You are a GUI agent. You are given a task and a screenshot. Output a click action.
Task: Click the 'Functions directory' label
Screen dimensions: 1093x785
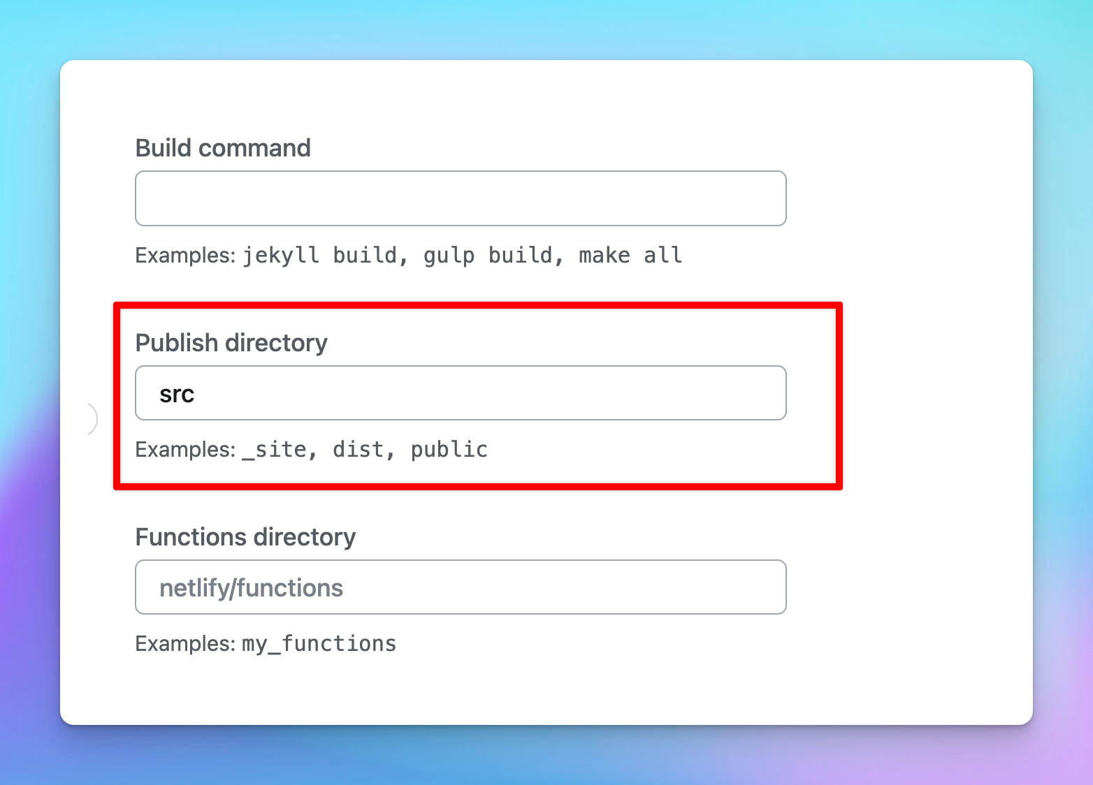[246, 537]
